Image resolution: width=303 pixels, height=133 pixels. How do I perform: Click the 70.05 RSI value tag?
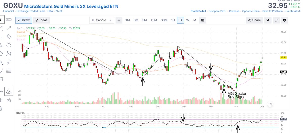[x=283, y=119]
